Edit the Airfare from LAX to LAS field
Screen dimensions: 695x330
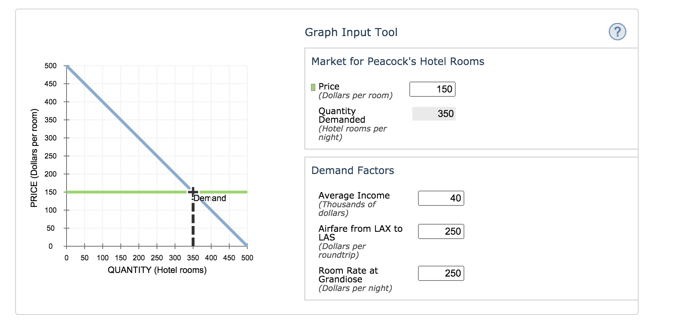(441, 231)
